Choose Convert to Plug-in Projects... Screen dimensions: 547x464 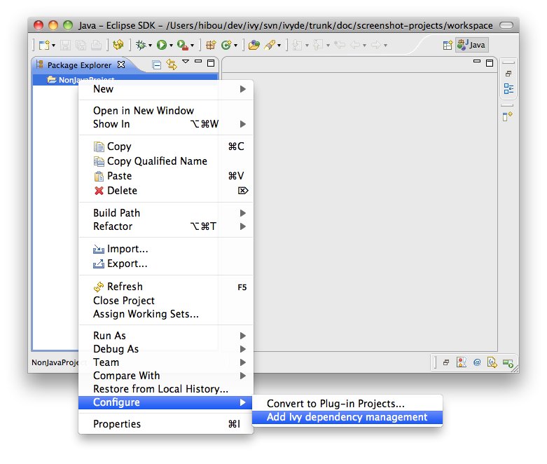tap(335, 404)
